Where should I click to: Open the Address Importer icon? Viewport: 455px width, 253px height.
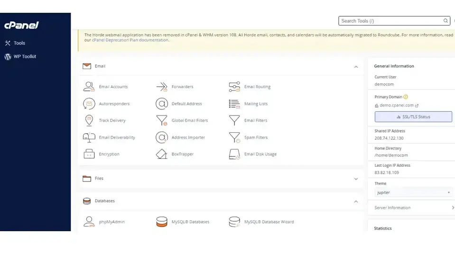(162, 137)
